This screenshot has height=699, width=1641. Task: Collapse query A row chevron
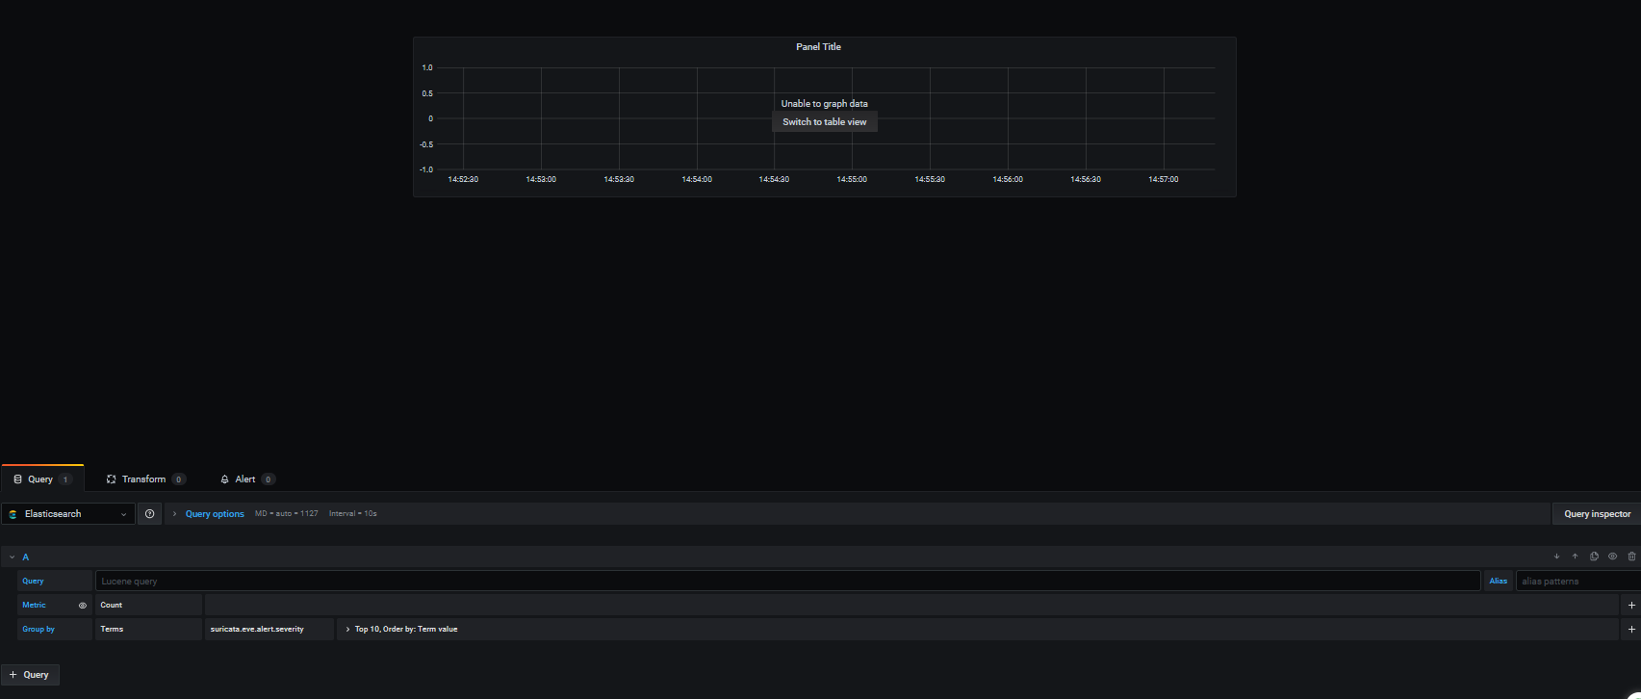[x=13, y=557]
